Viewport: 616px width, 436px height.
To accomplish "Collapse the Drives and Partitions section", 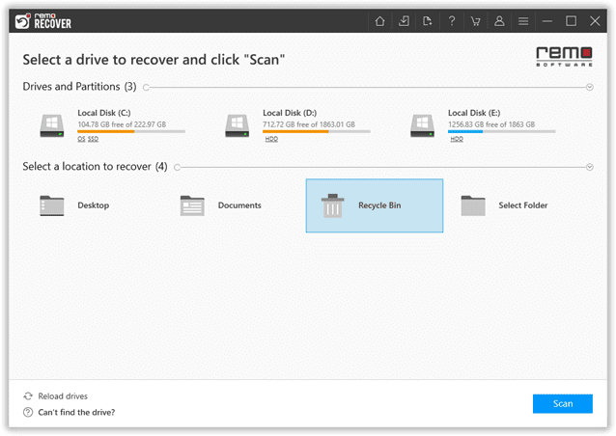I will 590,87.
